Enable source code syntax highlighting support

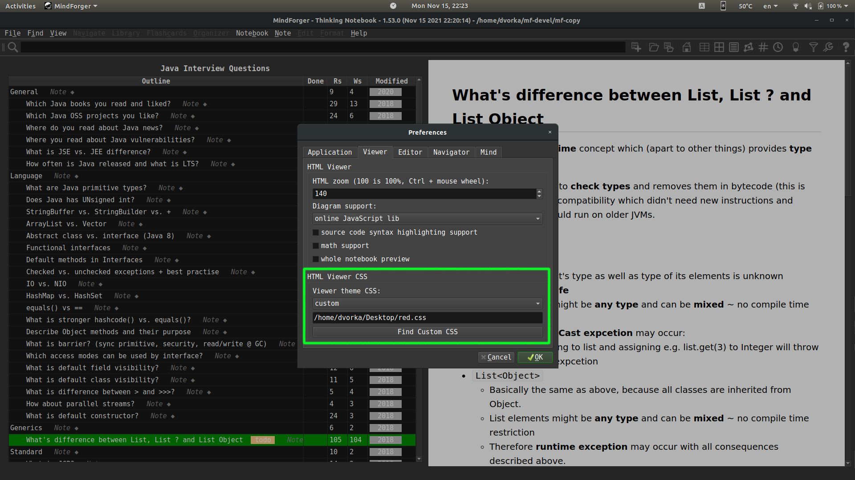[316, 232]
